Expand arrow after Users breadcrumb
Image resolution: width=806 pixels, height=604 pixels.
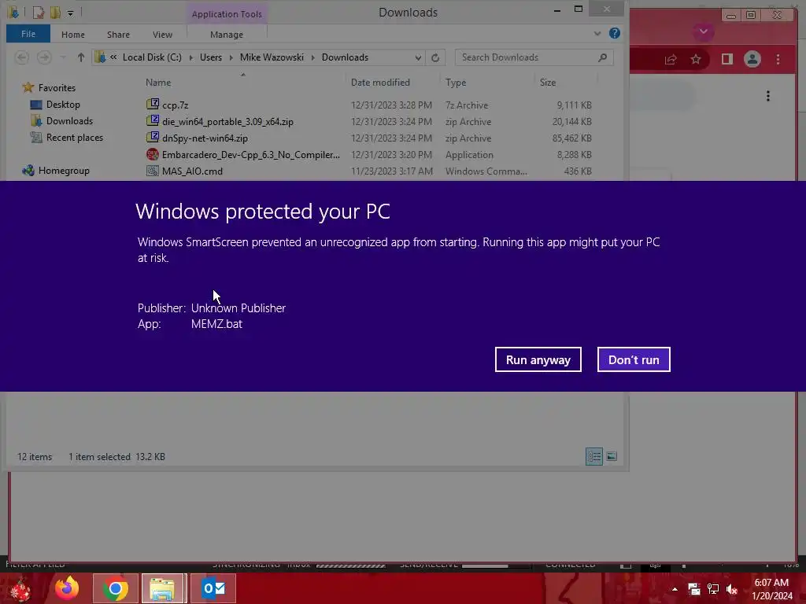click(231, 57)
